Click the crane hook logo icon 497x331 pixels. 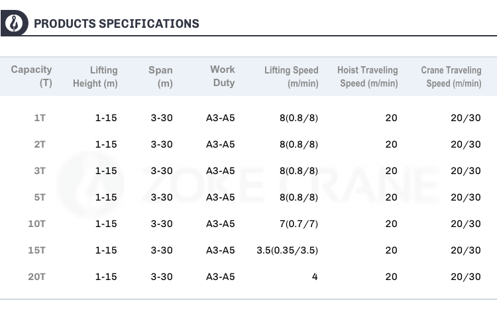click(15, 23)
